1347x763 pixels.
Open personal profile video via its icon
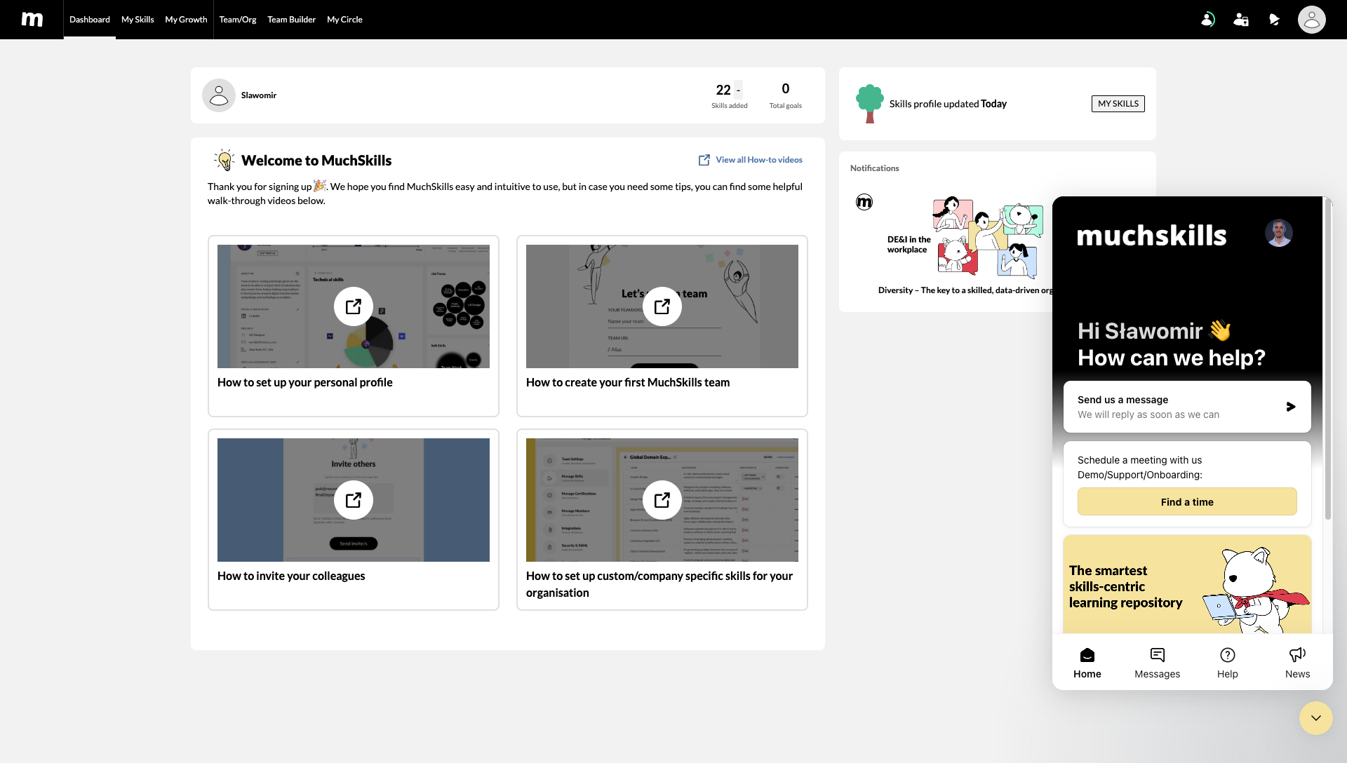pyautogui.click(x=354, y=306)
